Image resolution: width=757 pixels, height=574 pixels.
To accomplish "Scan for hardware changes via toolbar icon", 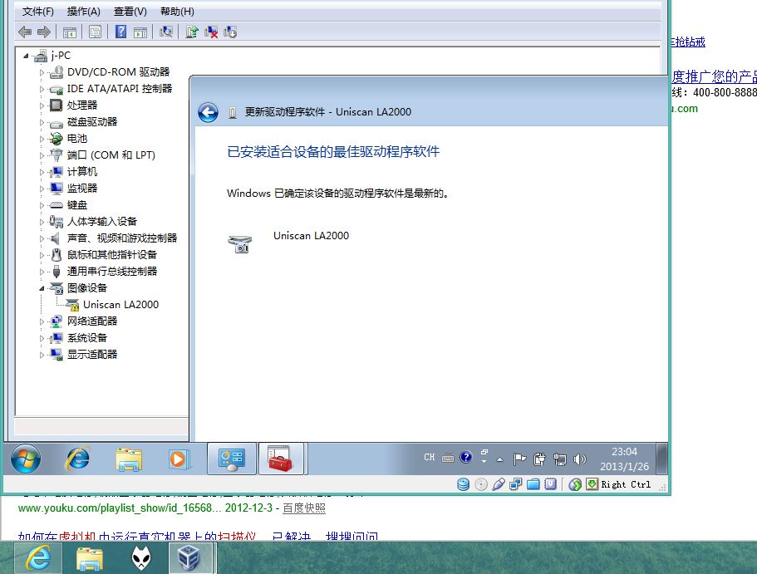I will click(x=166, y=32).
